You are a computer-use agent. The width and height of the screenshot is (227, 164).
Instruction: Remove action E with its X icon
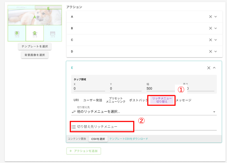tap(209, 68)
